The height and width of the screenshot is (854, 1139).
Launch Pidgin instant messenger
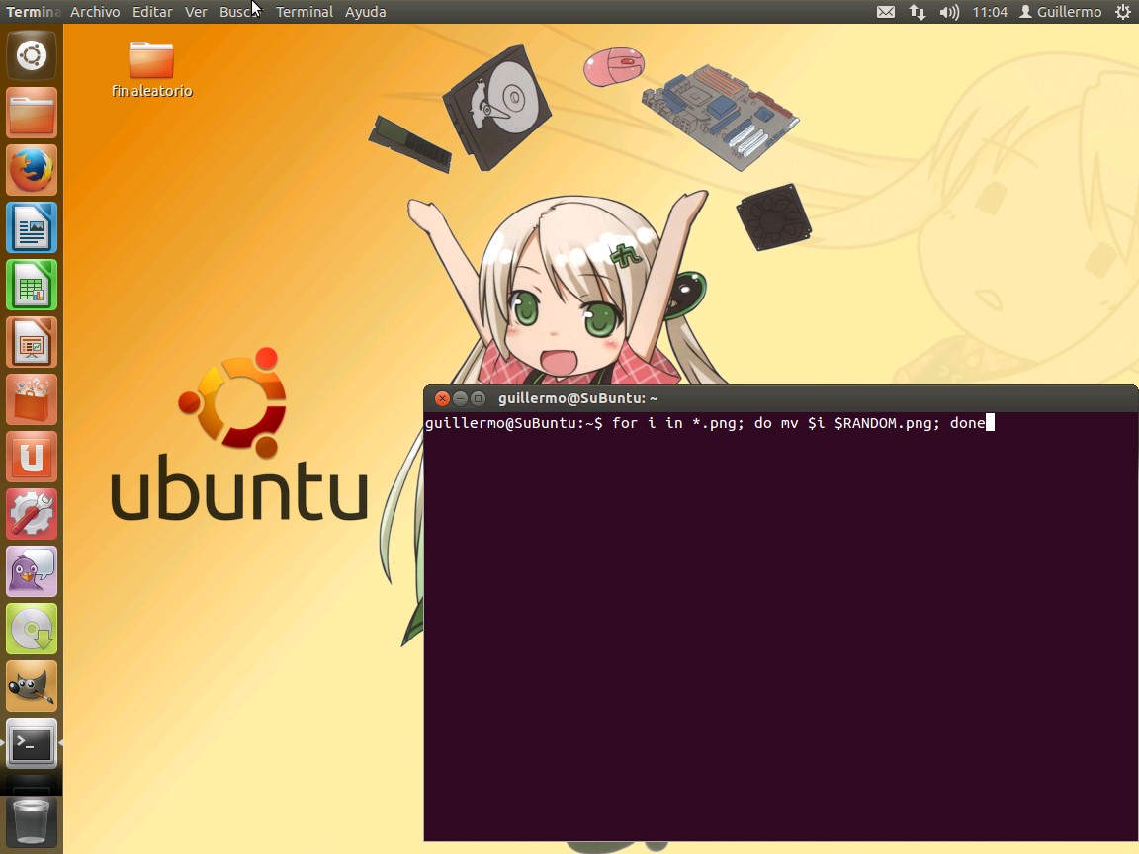pyautogui.click(x=32, y=571)
